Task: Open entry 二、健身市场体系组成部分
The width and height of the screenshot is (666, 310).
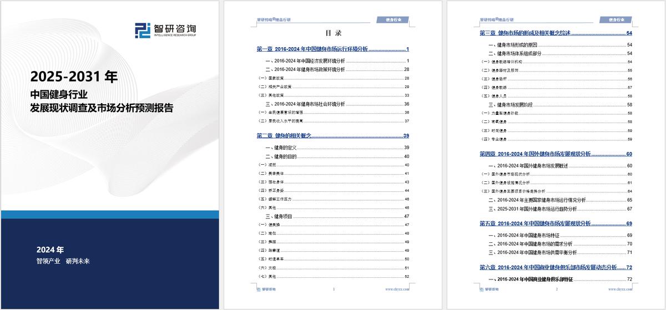Action: (x=560, y=53)
